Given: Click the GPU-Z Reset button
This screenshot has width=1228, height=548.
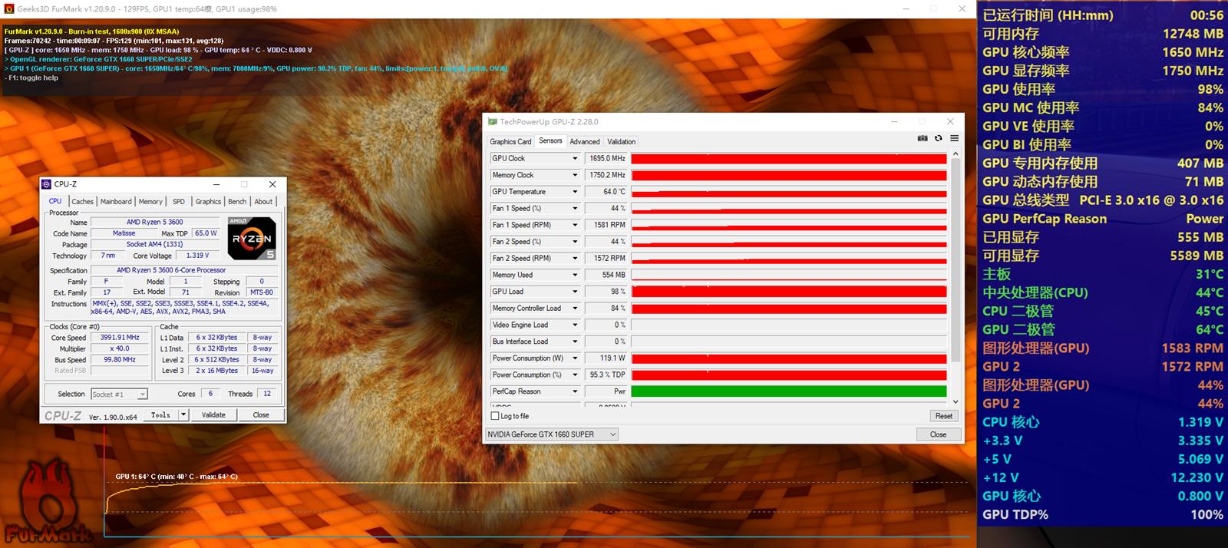Looking at the screenshot, I should pos(944,416).
